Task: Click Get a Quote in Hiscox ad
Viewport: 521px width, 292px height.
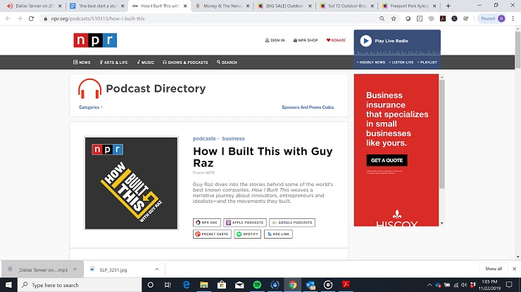Action: (387, 161)
